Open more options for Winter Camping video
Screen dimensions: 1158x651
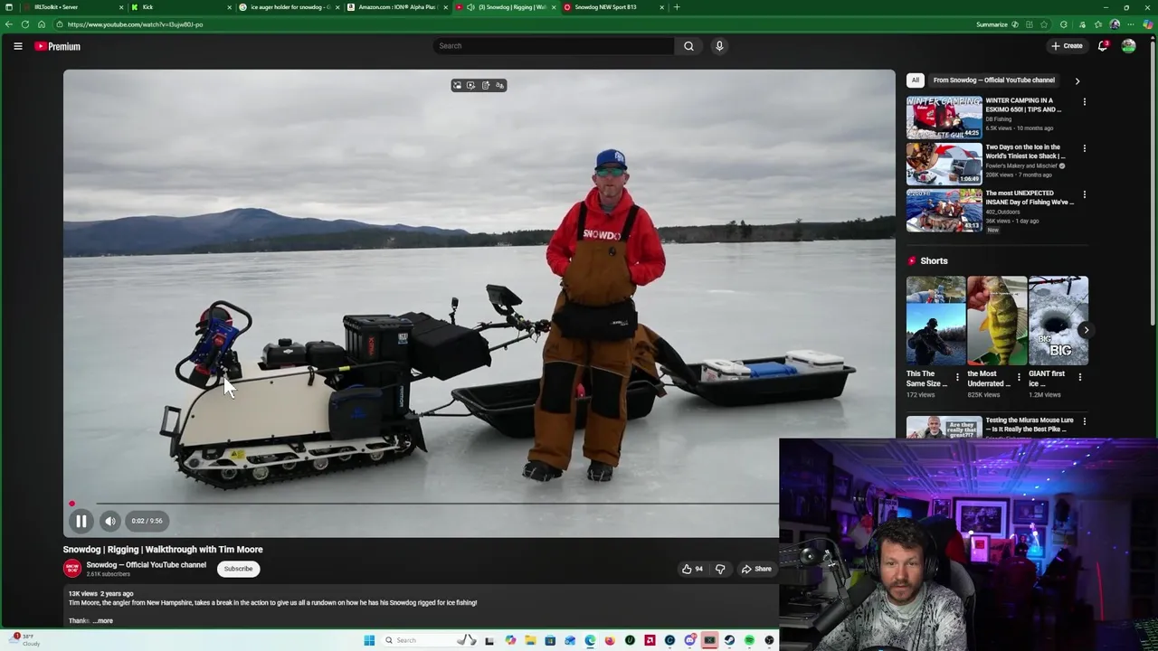tap(1084, 102)
